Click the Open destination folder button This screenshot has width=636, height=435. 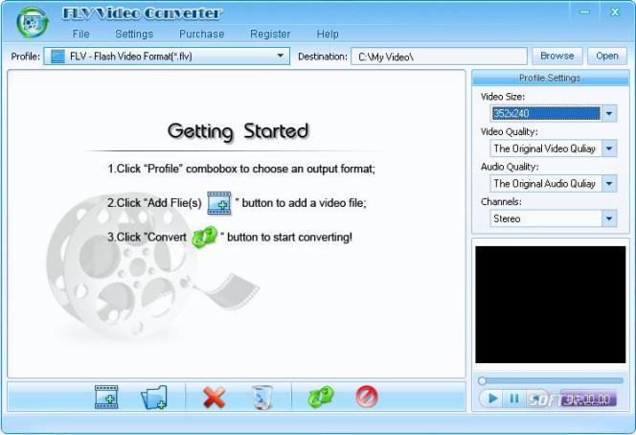tap(607, 56)
